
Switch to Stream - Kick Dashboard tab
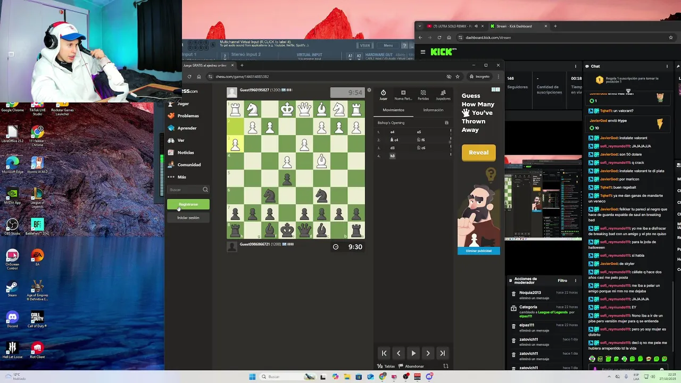pyautogui.click(x=514, y=26)
